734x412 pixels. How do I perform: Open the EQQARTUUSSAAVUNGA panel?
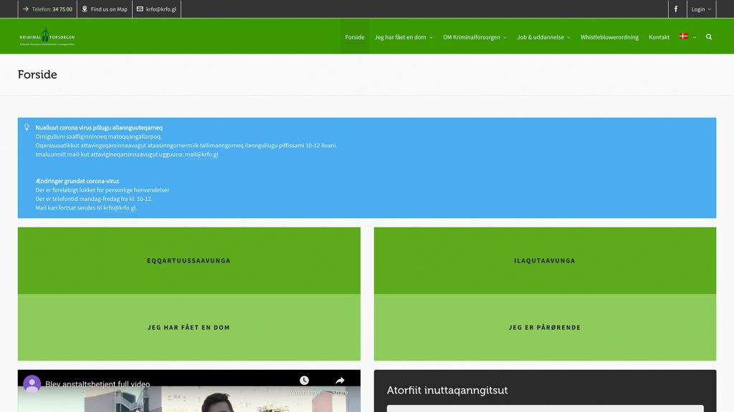(x=187, y=260)
